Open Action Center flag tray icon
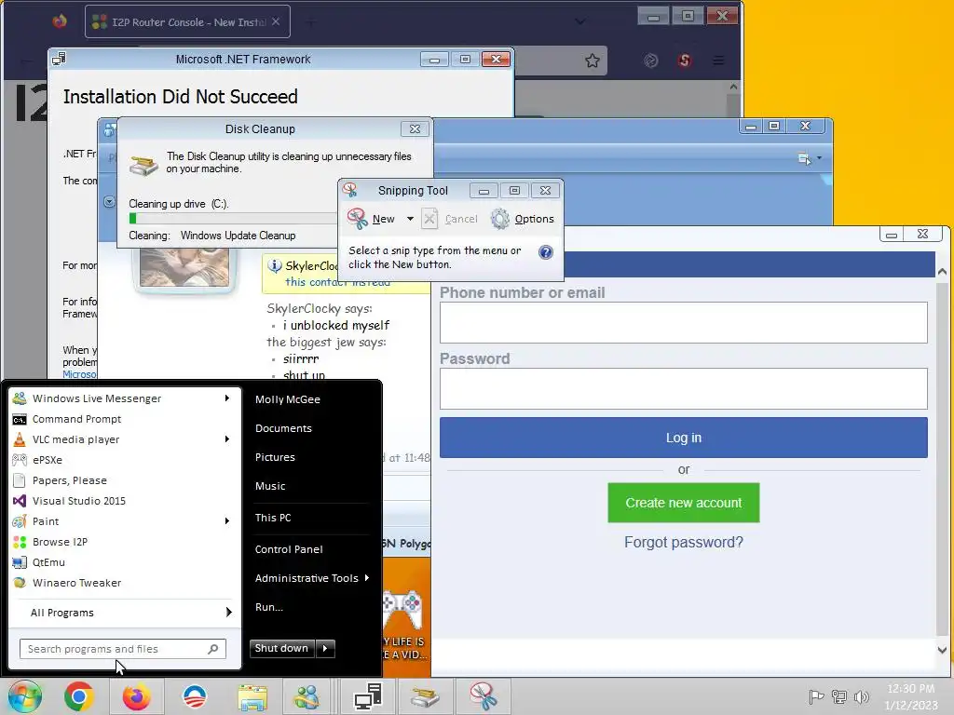 point(816,696)
